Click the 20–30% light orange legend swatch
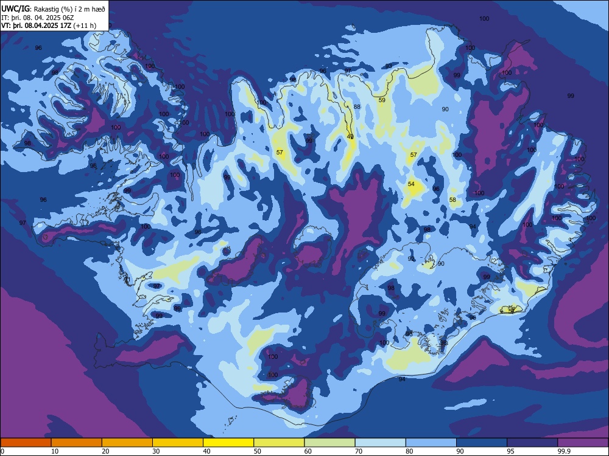This screenshot has height=456, width=609. (x=127, y=443)
